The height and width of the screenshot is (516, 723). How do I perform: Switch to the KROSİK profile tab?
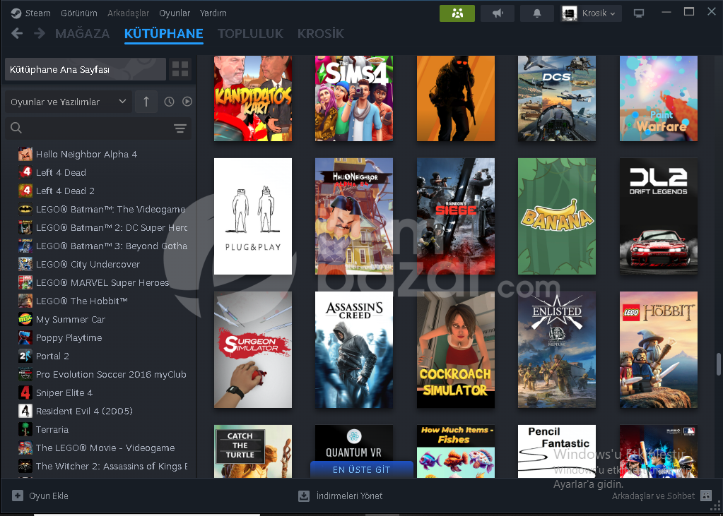coord(321,33)
